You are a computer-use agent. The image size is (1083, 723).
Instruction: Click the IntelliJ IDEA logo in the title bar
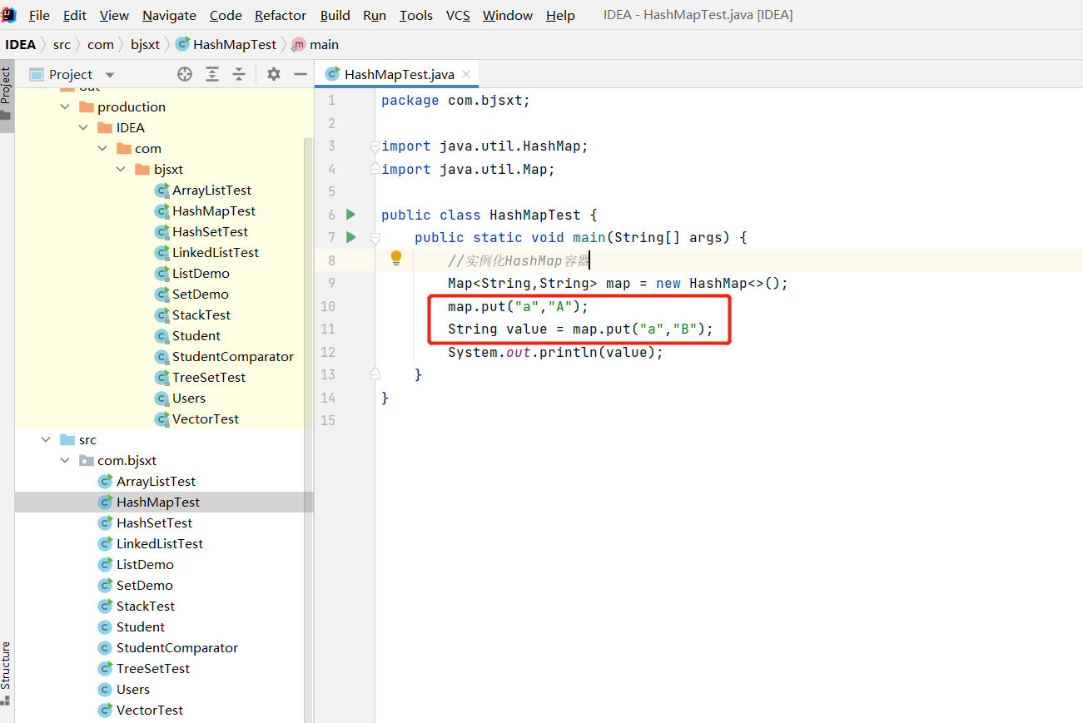(8, 14)
